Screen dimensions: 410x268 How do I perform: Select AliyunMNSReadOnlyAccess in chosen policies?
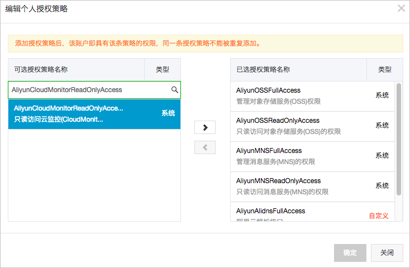312,186
